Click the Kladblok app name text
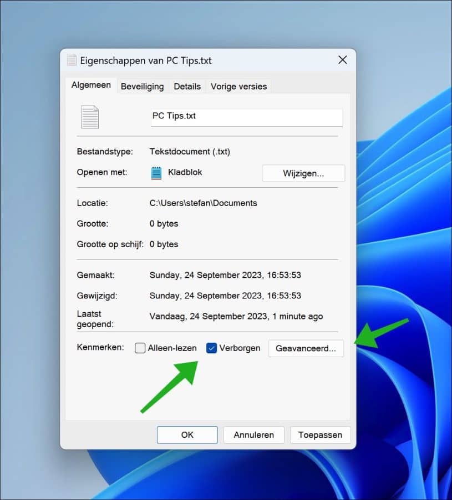Screen dimensions: 452x500 185,172
